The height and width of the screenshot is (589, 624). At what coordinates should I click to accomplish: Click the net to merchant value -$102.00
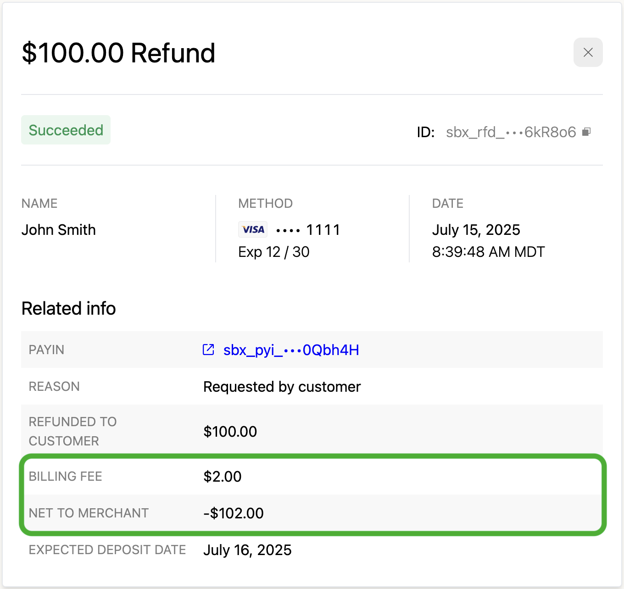pyautogui.click(x=234, y=513)
